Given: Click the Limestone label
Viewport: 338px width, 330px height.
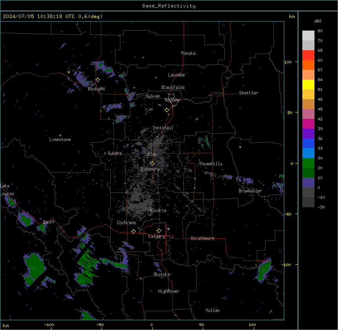Looking at the screenshot, I should pos(60,140).
